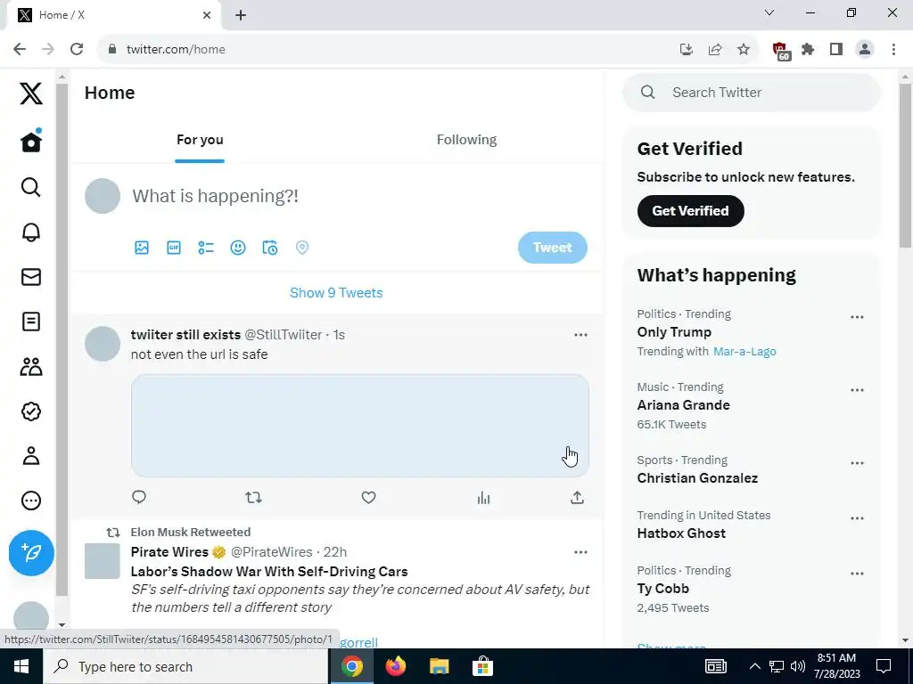Screen dimensions: 913x684
Task: Open Pirate Wires profile name
Action: pos(169,552)
